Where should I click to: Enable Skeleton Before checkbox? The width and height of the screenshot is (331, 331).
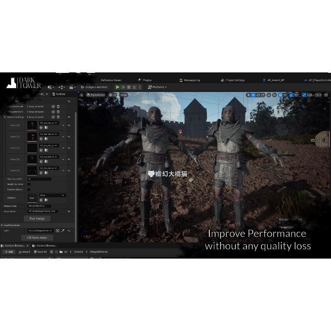click(x=29, y=189)
